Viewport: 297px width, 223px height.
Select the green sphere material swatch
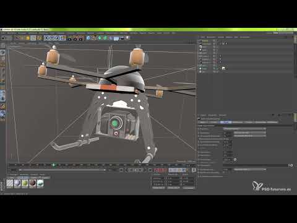(x=25, y=183)
